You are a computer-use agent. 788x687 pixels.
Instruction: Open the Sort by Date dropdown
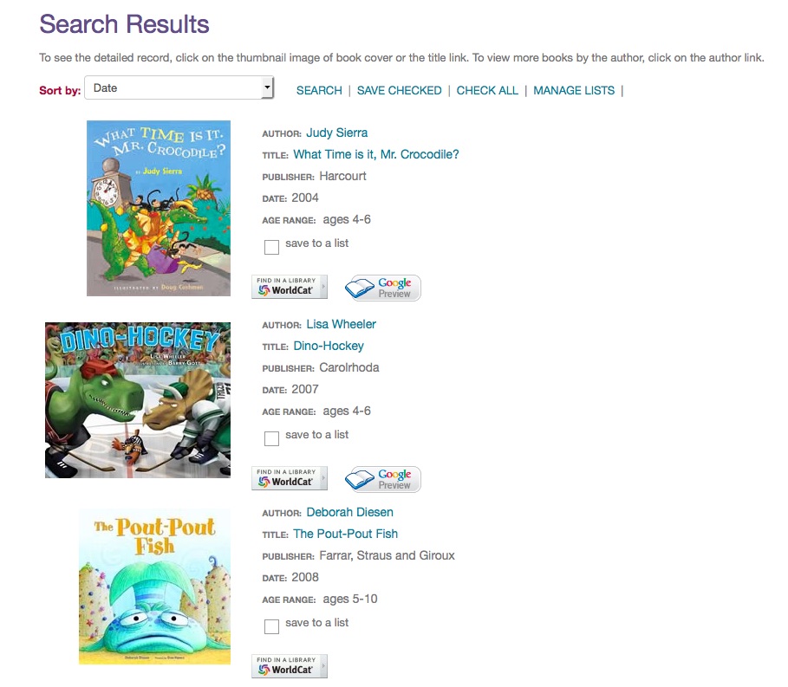[179, 87]
